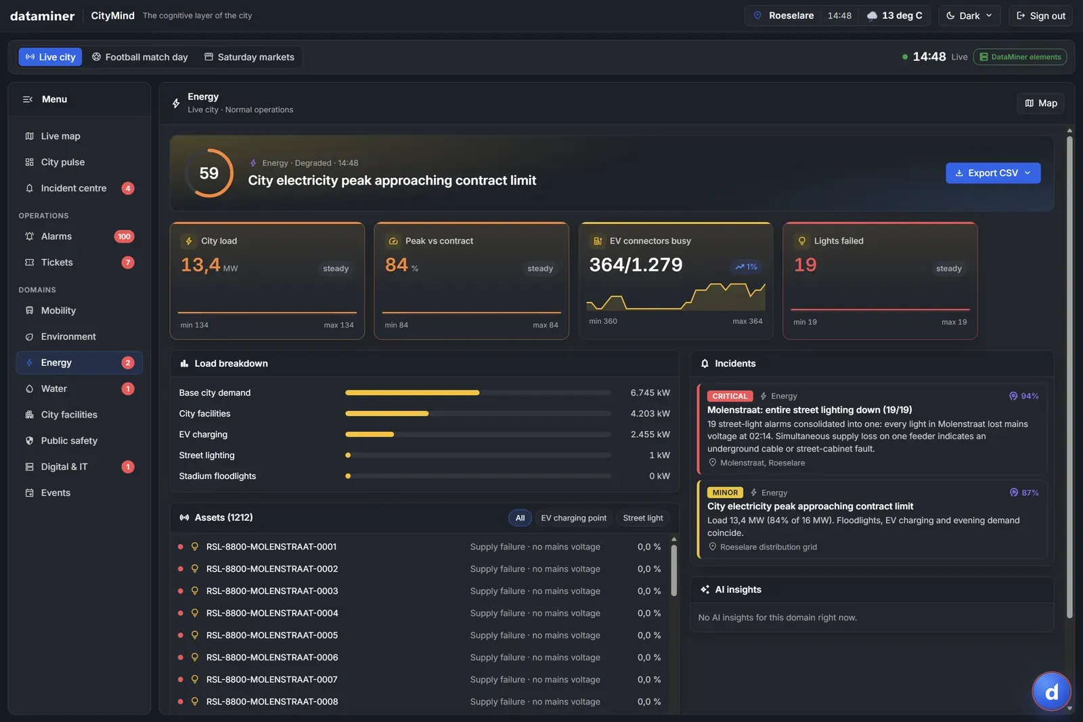Open Incident centre bell item

click(79, 188)
